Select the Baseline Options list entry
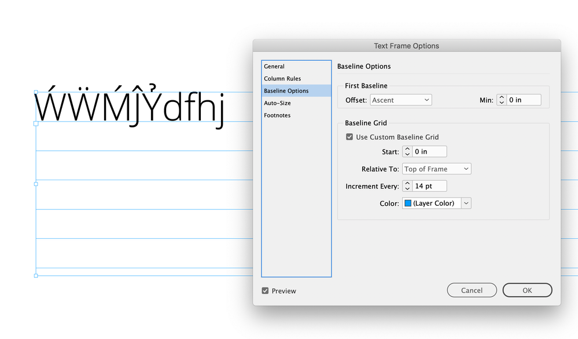This screenshot has height=339, width=578. click(296, 91)
